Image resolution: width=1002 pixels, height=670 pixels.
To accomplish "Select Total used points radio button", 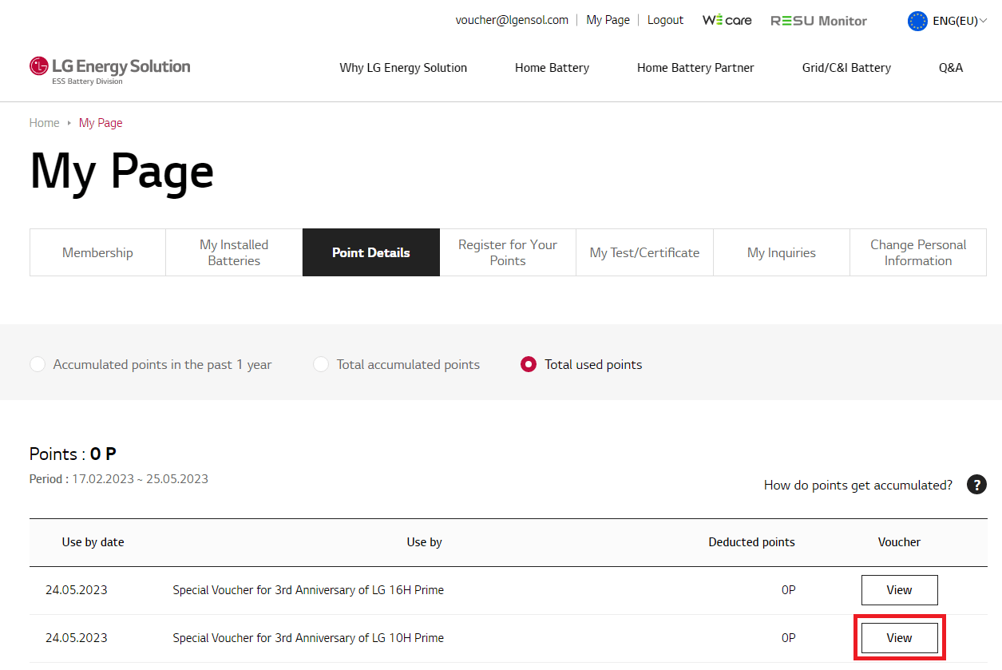I will (528, 365).
